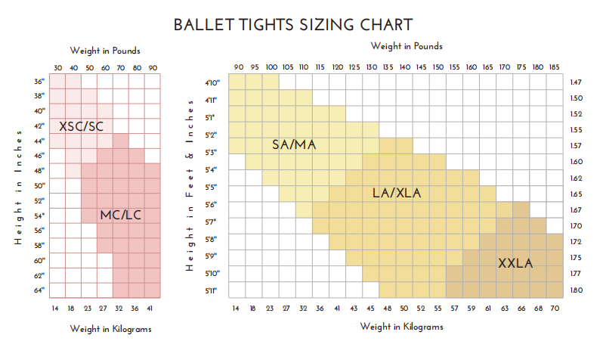Select the MC/LC size label
Image resolution: width=603 pixels, height=341 pixels.
pyautogui.click(x=122, y=215)
